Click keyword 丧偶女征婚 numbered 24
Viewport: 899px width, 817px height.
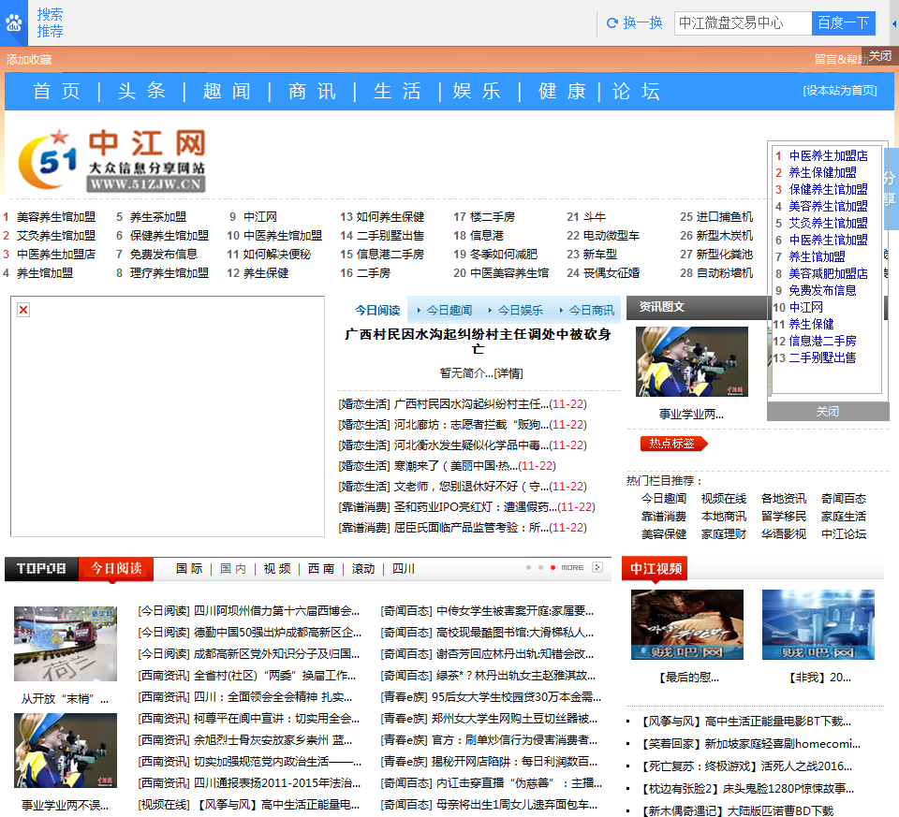click(612, 273)
